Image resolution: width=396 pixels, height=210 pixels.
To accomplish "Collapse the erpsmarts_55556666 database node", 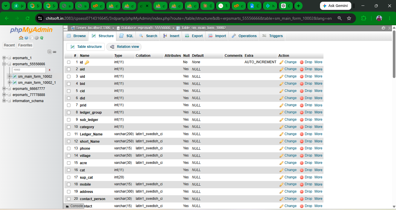I will point(4,64).
